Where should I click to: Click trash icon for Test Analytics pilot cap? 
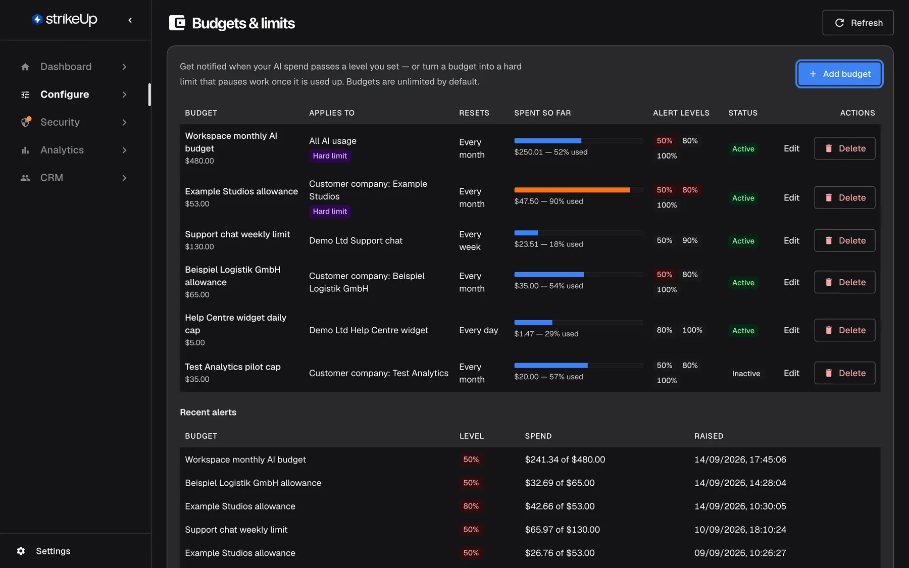click(829, 373)
